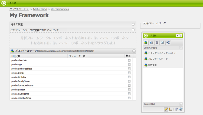Open the Page tab in sidekick
The image size is (203, 115).
coord(151,42)
